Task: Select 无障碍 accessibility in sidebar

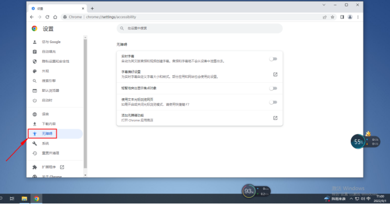Action: [x=55, y=134]
